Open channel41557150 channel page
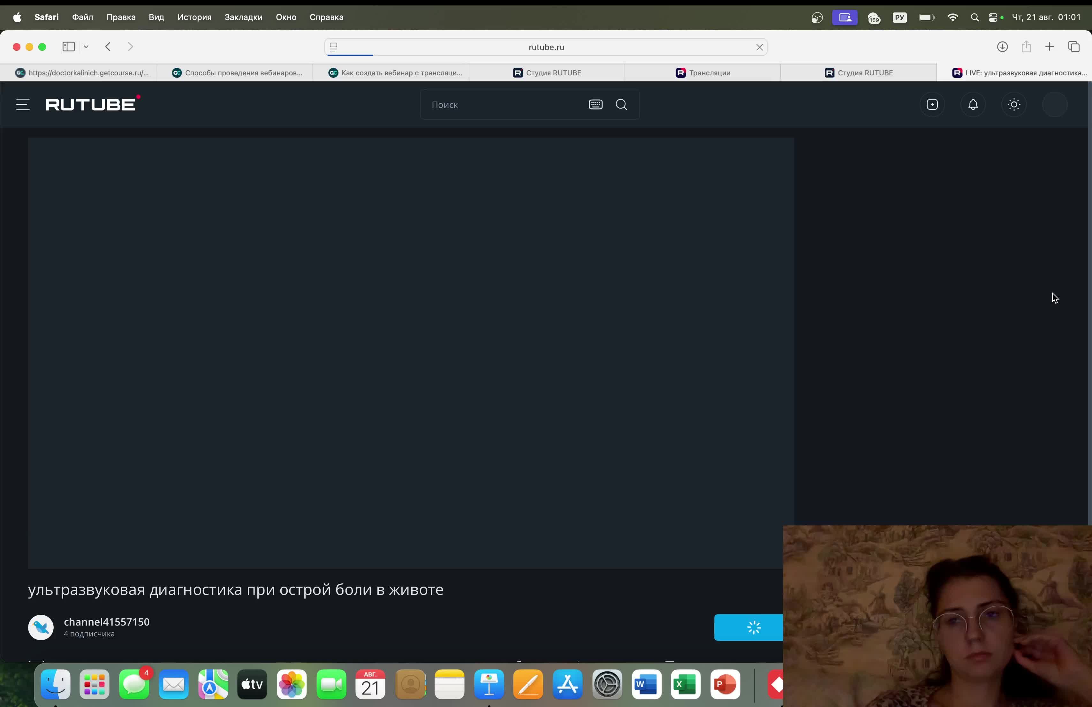Image resolution: width=1092 pixels, height=707 pixels. tap(106, 622)
